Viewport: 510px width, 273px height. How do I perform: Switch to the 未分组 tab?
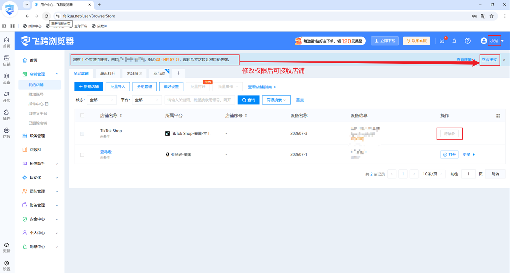[134, 73]
